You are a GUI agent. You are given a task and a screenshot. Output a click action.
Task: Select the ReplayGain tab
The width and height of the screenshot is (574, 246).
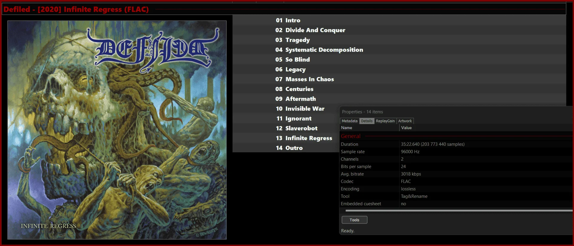[385, 121]
